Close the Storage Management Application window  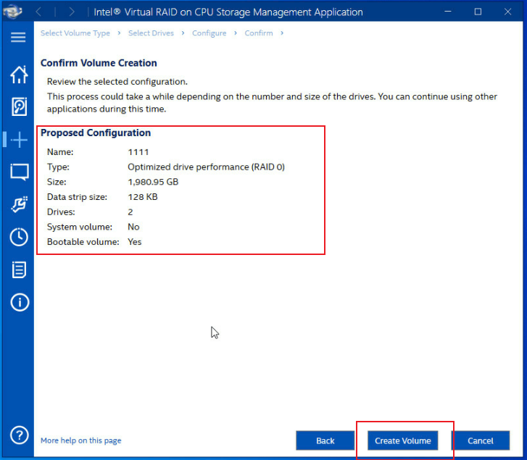click(508, 12)
